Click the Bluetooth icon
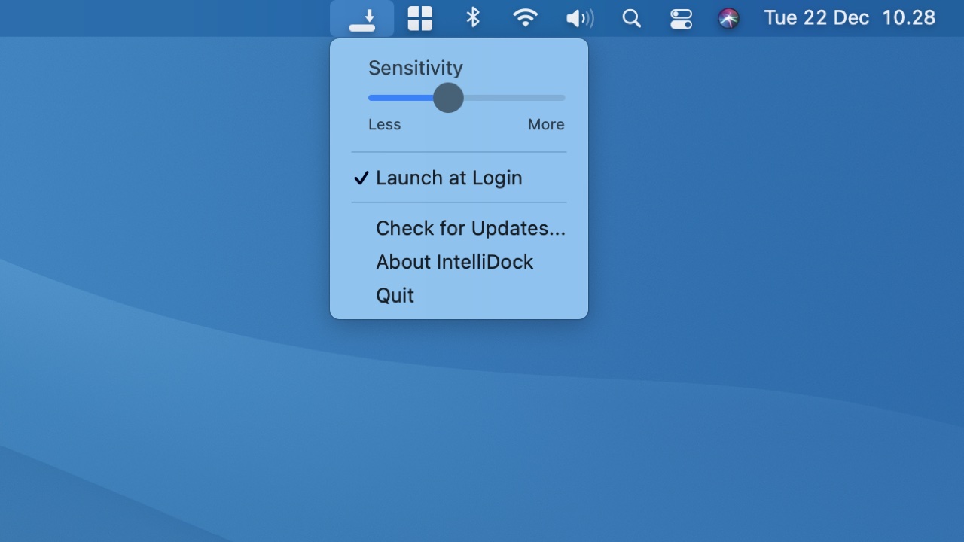 [x=472, y=17]
